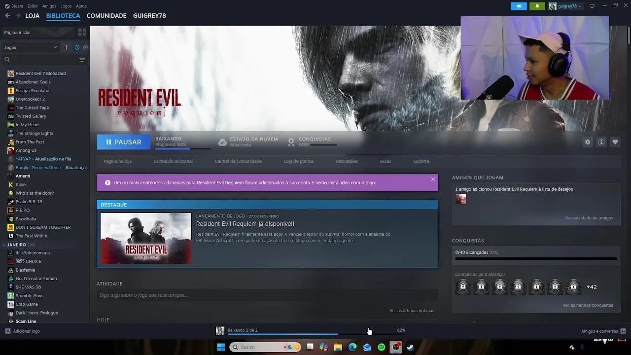Go back with the navigation arrow
This screenshot has height=355, width=631.
click(x=7, y=16)
